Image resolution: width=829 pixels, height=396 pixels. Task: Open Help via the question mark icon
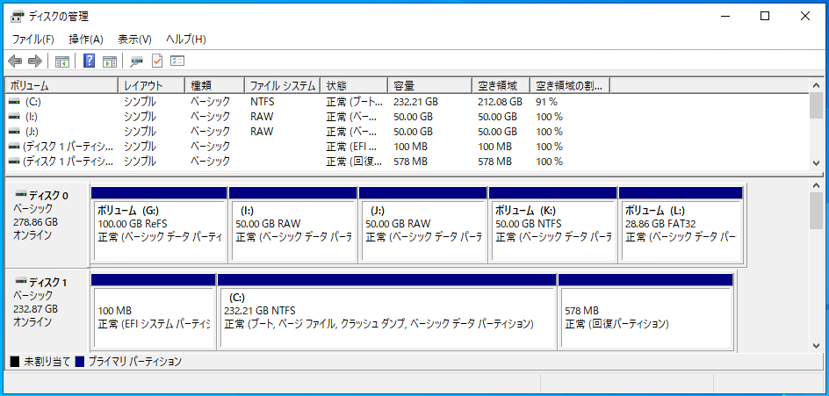89,61
